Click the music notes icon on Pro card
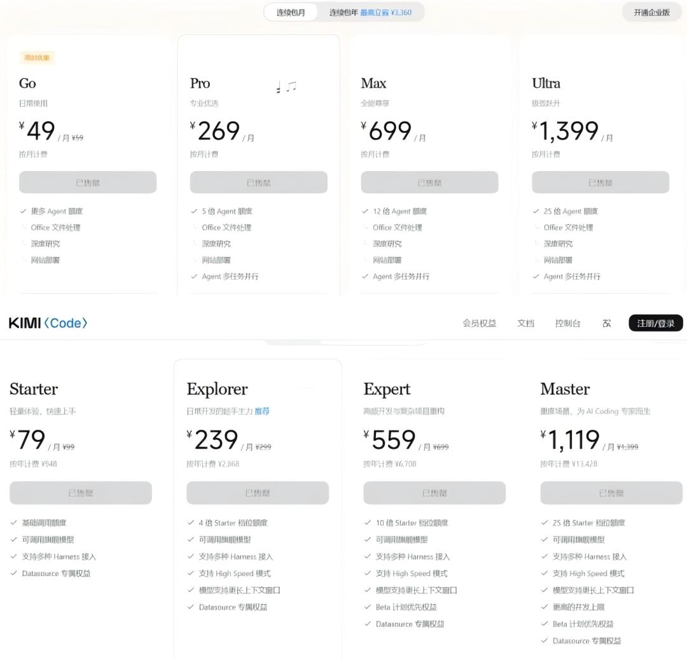The image size is (687, 665). click(286, 86)
